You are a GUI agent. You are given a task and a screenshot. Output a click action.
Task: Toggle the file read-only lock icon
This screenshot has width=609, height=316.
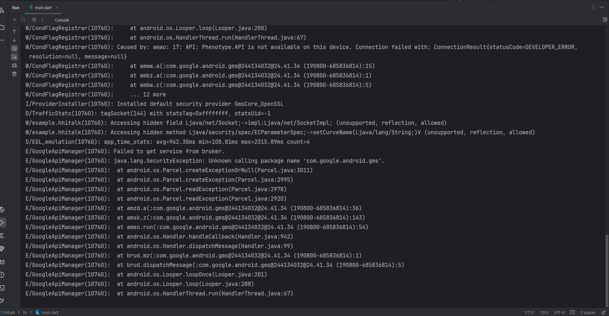click(x=603, y=312)
